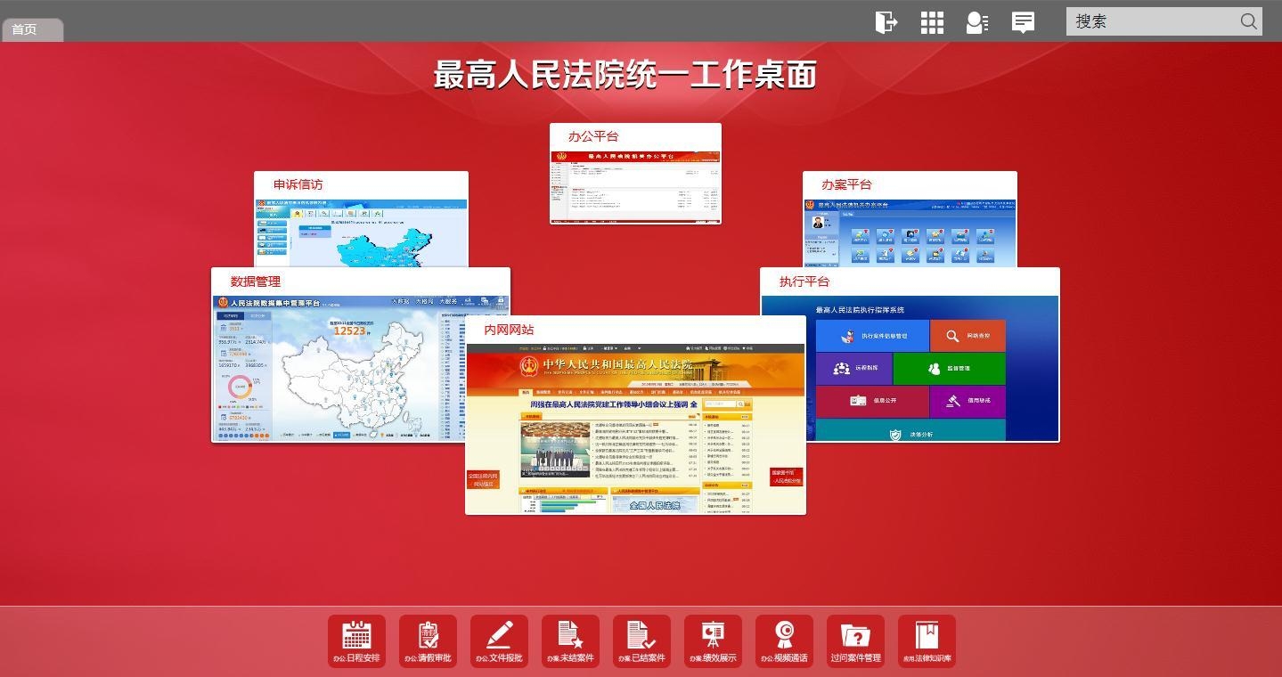Screen dimensions: 1282x677
Task: Click the logout door icon
Action: [x=886, y=22]
